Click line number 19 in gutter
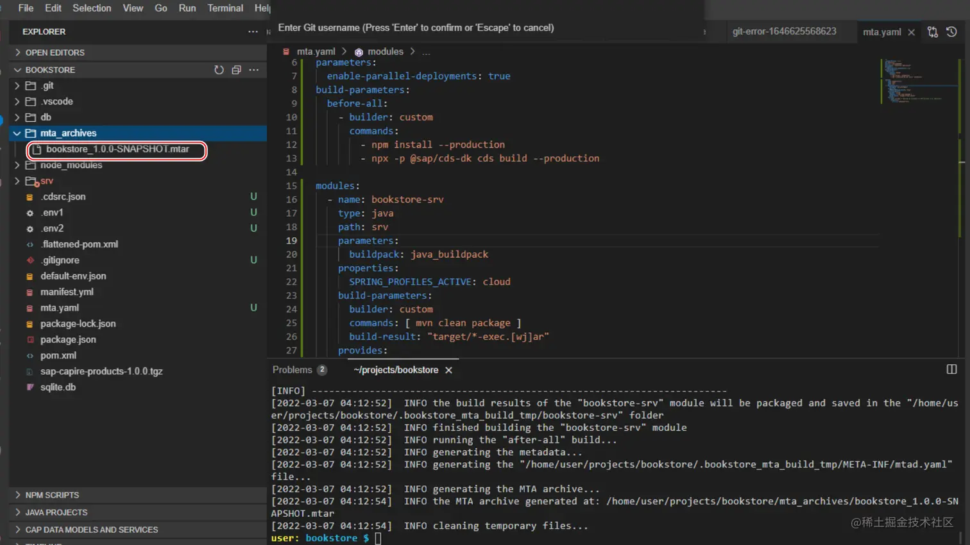This screenshot has height=545, width=970. [291, 240]
